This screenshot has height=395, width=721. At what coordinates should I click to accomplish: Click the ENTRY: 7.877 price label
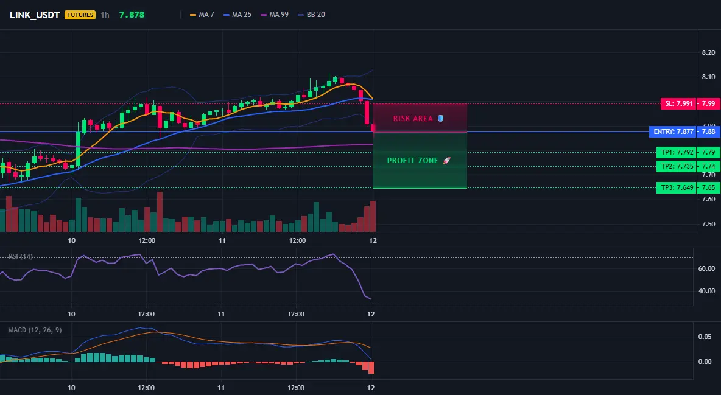pos(672,132)
